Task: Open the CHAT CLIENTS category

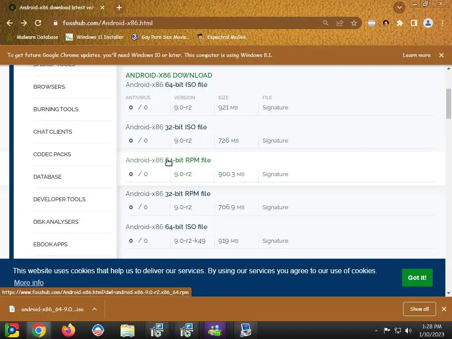Action: (53, 132)
